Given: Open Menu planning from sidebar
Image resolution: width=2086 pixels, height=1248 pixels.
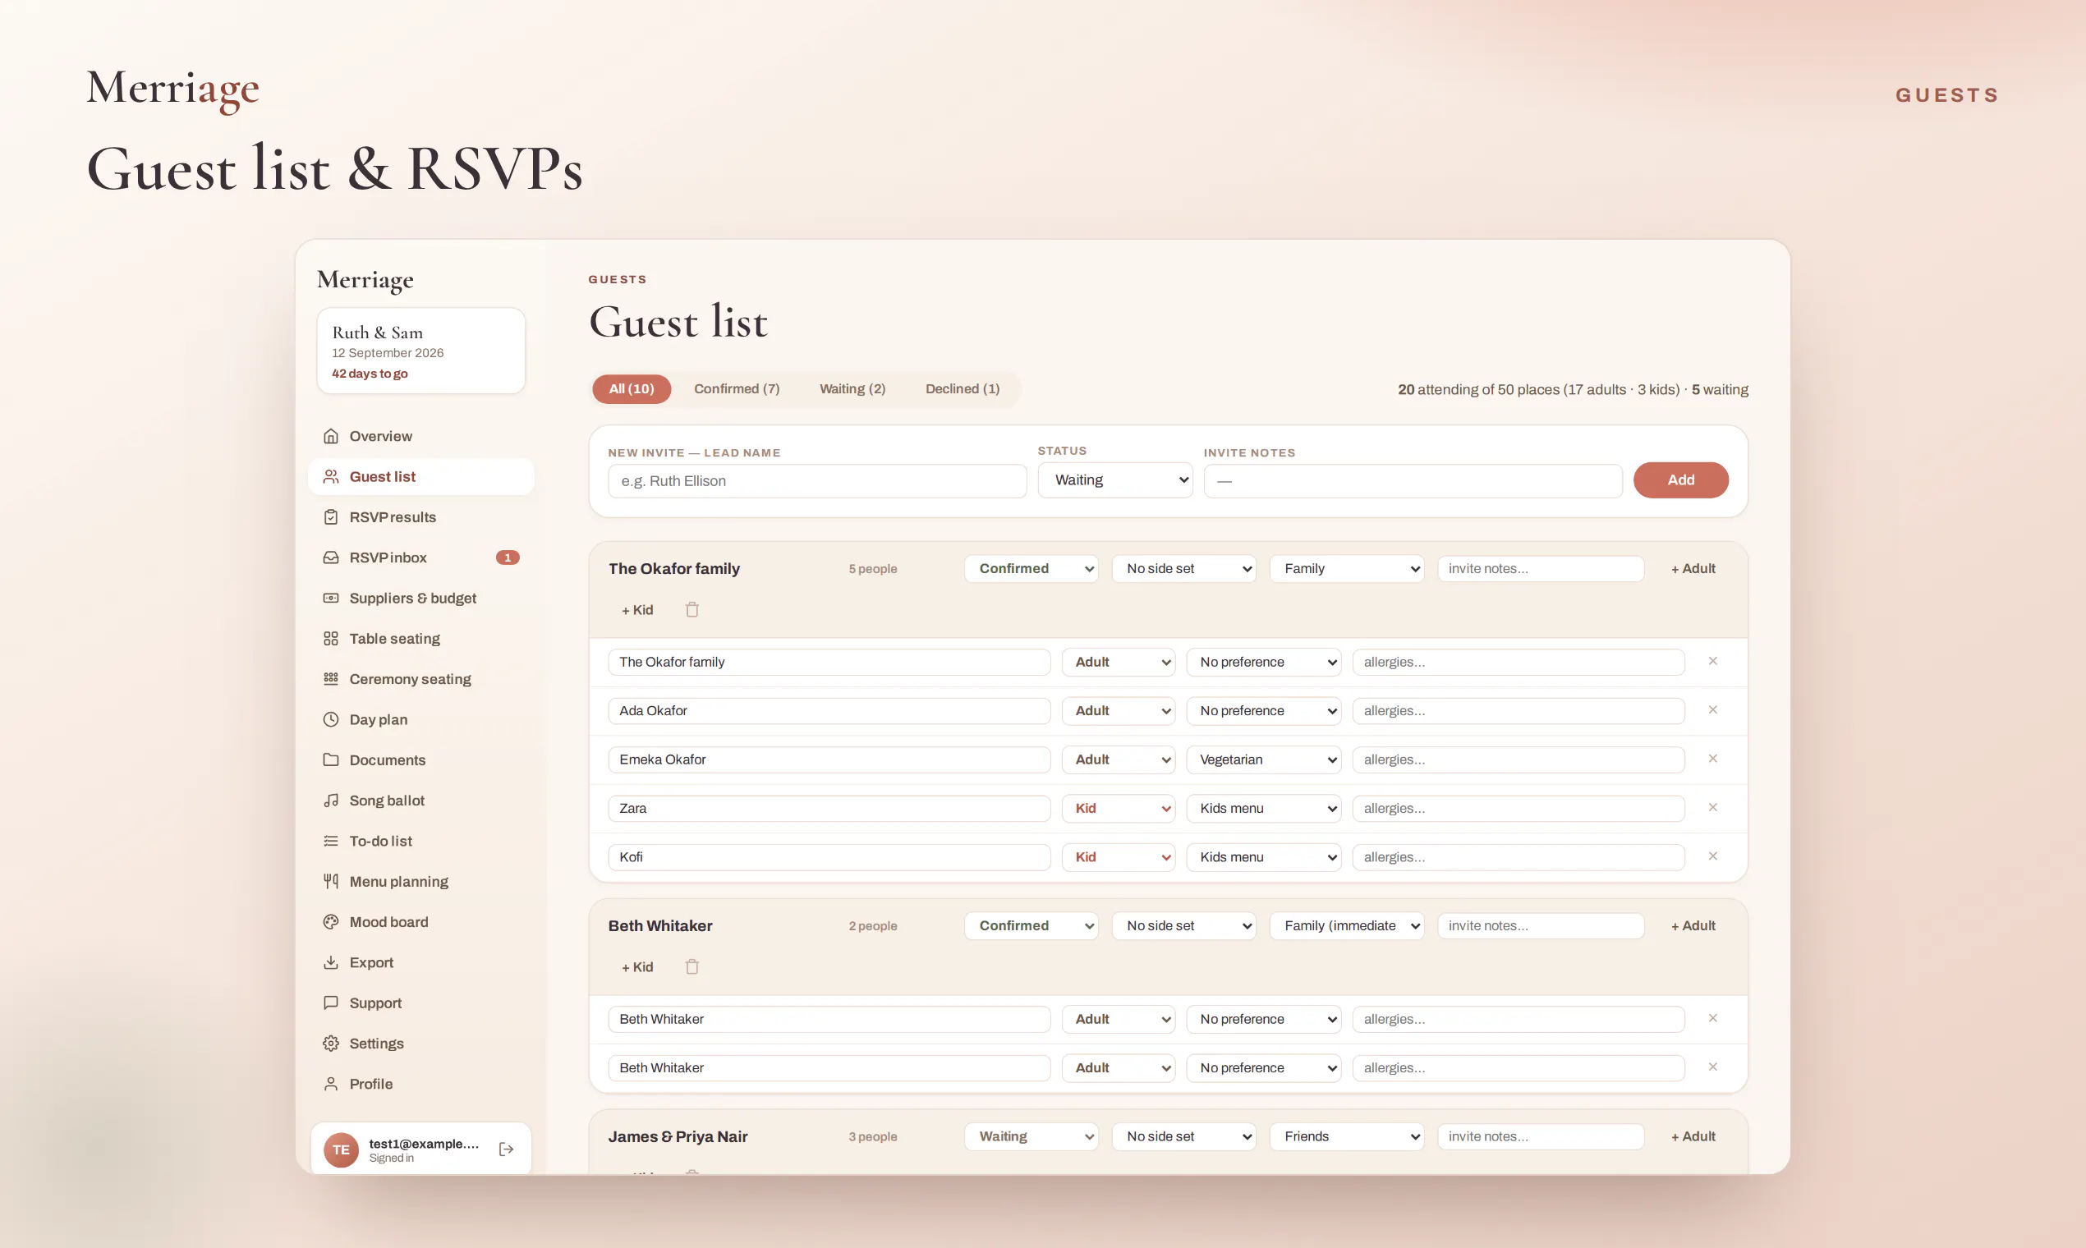Looking at the screenshot, I should pos(421,881).
